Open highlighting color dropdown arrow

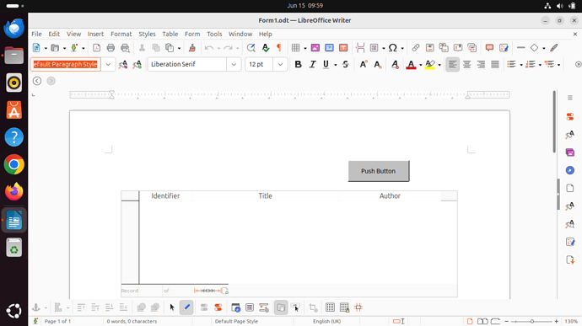pyautogui.click(x=439, y=65)
